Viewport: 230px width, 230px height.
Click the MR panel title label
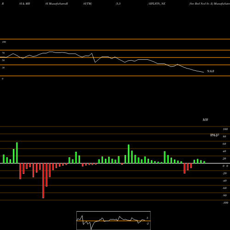click(205, 120)
